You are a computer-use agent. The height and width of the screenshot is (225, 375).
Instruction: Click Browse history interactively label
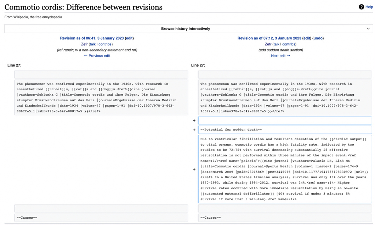point(185,29)
